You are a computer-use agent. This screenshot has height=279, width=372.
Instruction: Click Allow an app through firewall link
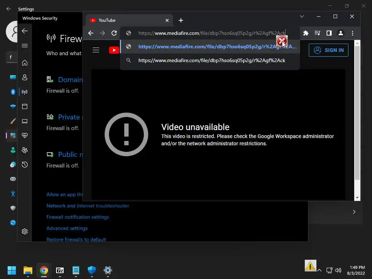point(65,195)
